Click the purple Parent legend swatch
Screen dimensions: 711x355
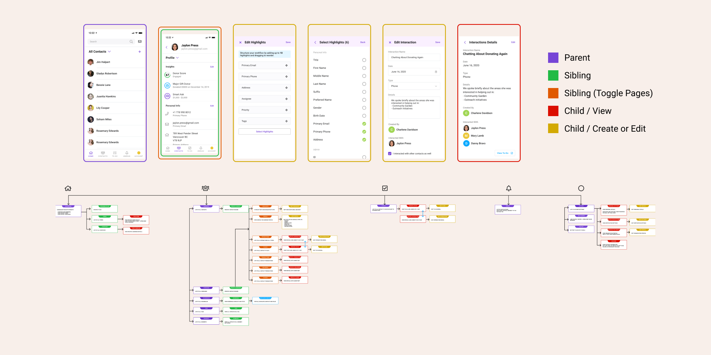[553, 58]
